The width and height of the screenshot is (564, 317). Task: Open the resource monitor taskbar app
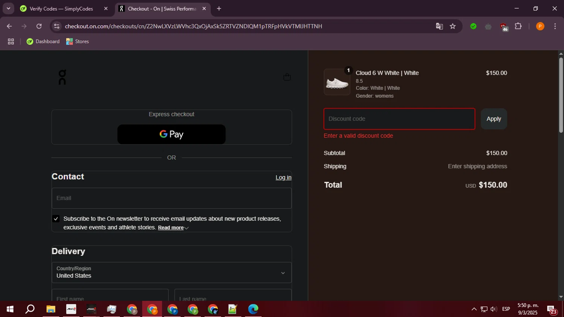(112, 309)
